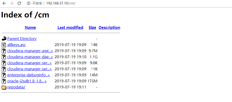232x102 pixels.
Task: Sort listing by Description header
Action: tap(109, 28)
